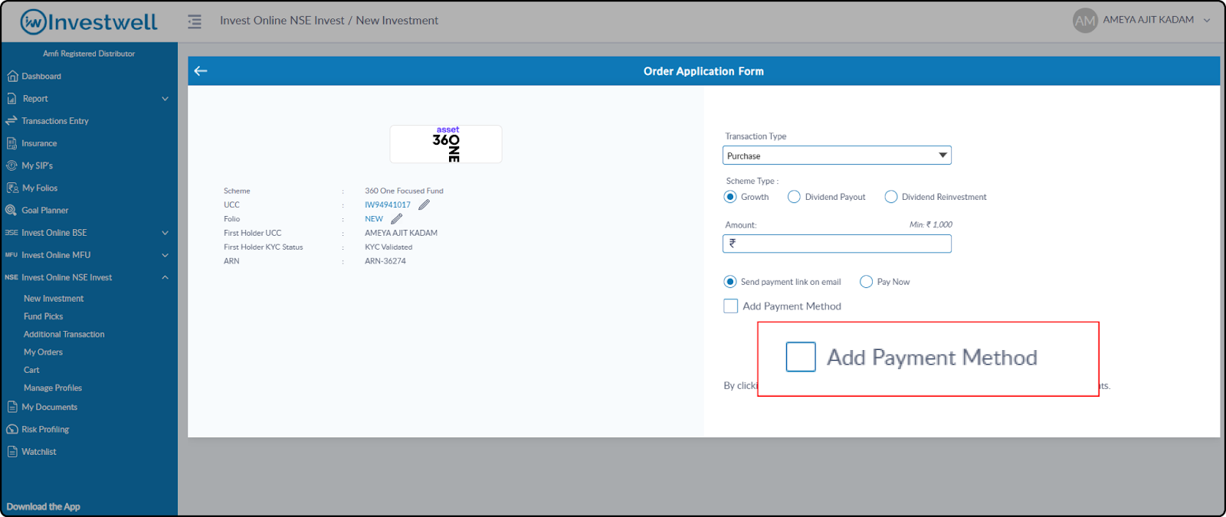Screen dimensions: 1226x517
Task: Tick the Add Payment Method checkbox
Action: tap(731, 306)
